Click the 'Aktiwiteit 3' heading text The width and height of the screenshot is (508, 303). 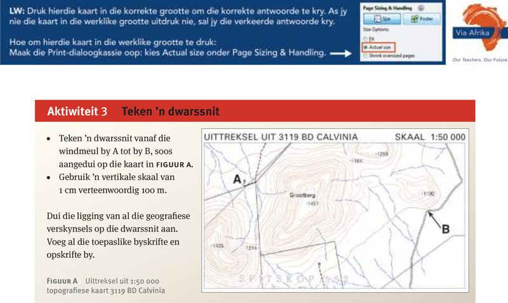coord(77,111)
